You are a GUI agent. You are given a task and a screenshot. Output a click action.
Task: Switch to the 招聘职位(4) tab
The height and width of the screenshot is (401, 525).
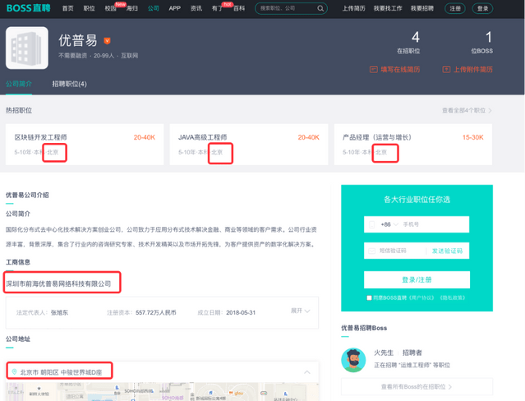click(x=69, y=84)
